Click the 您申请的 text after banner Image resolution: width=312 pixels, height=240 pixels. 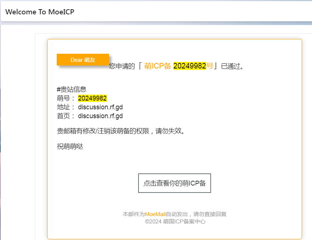coord(122,66)
